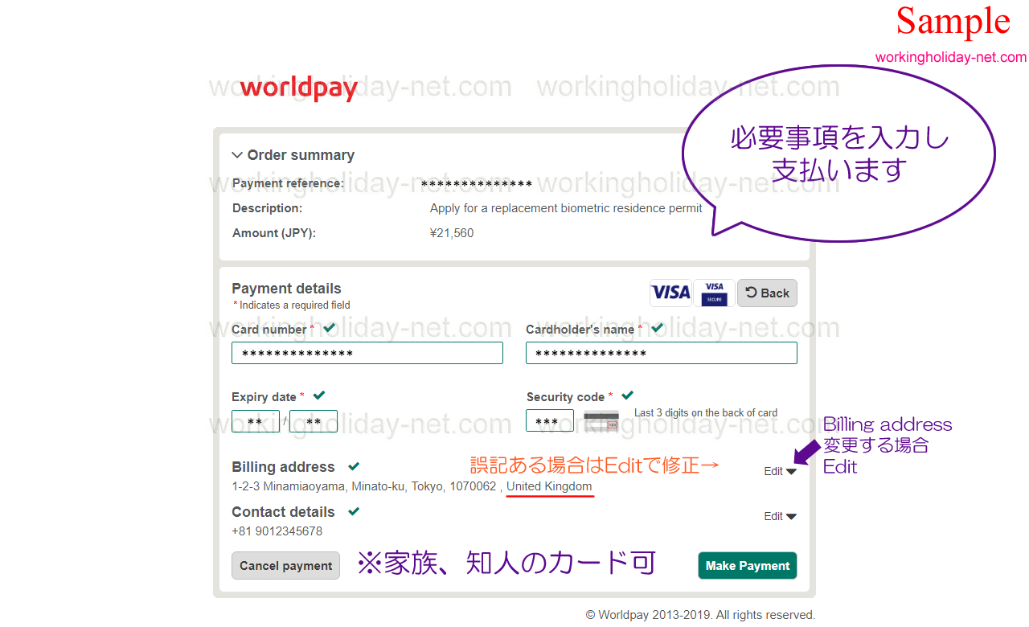The image size is (1029, 627).
Task: Click the Cardholder's name validation checkmark
Action: (x=657, y=328)
